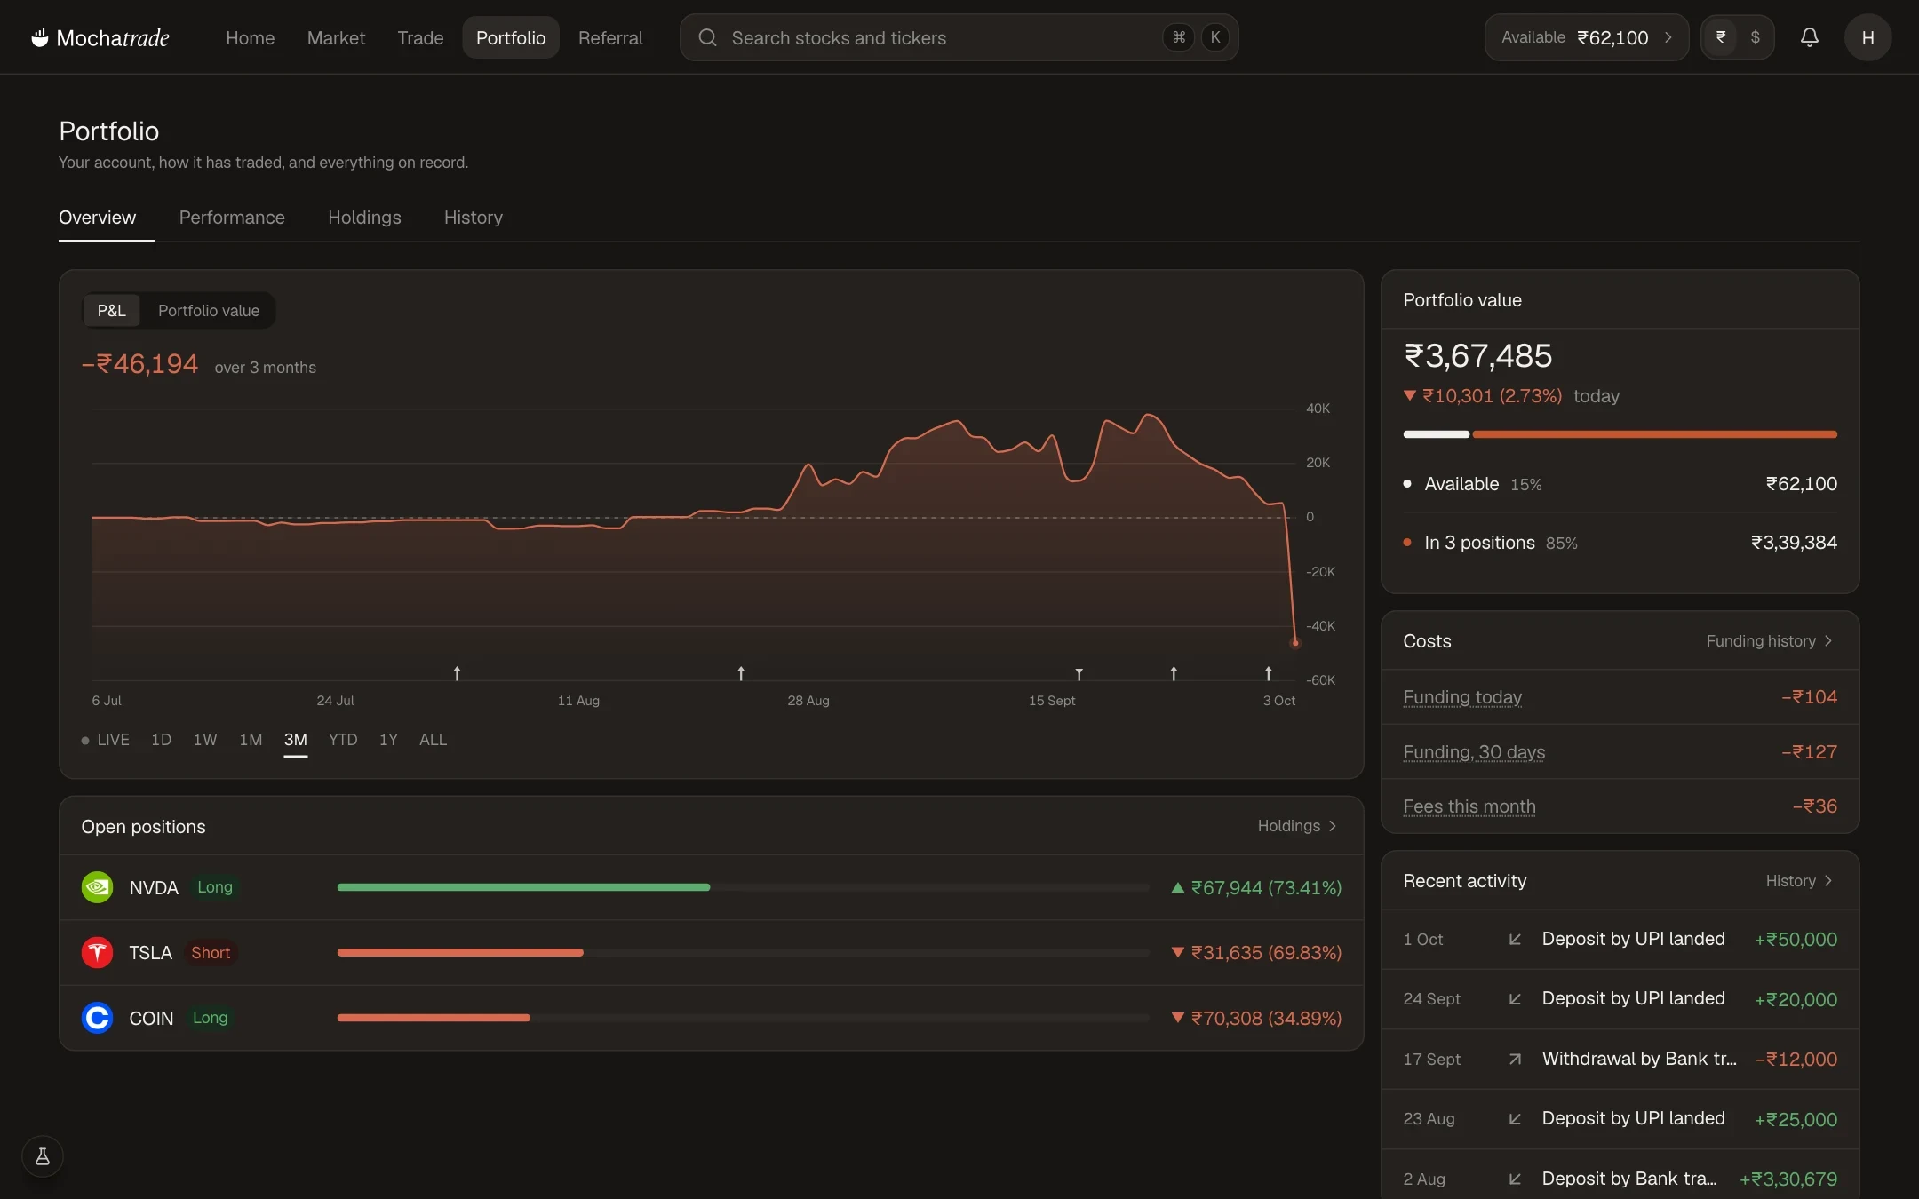The width and height of the screenshot is (1919, 1199).
Task: Click the 24 Sept deposit arrow icon
Action: [1515, 999]
